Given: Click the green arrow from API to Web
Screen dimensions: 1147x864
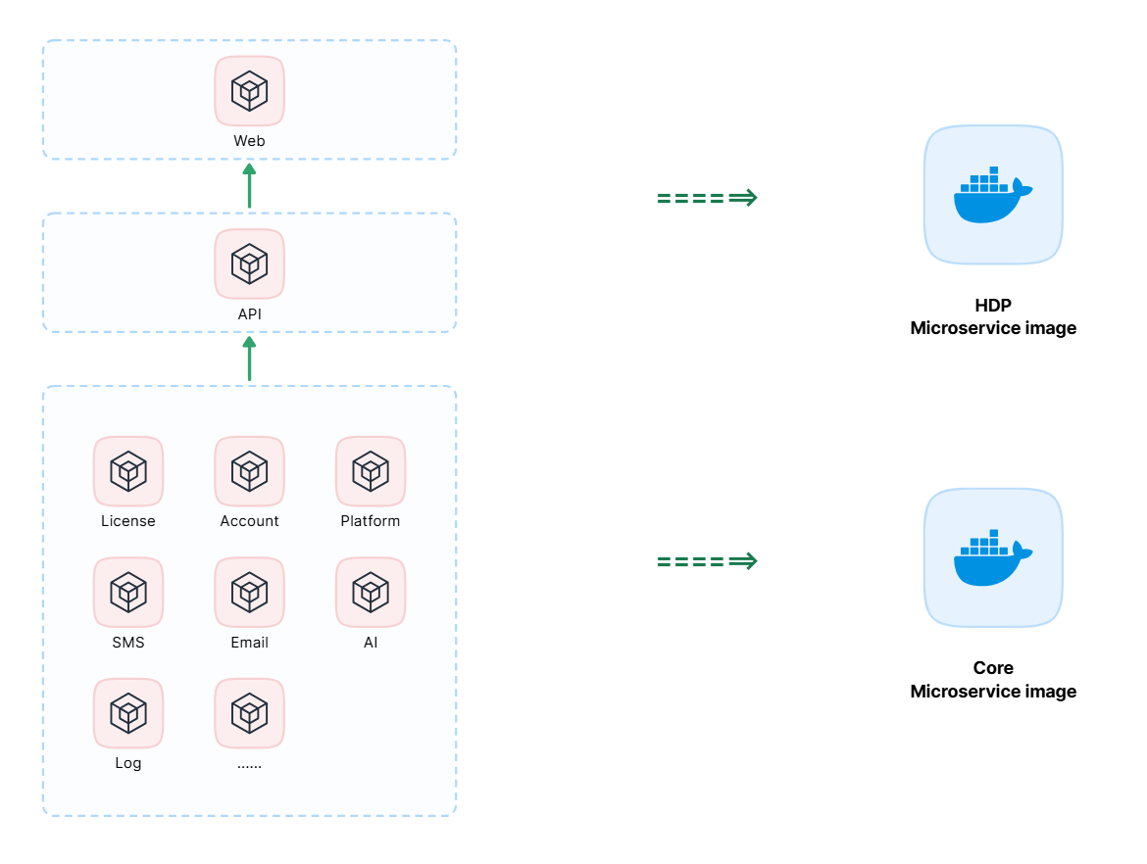Looking at the screenshot, I should pyautogui.click(x=249, y=186).
